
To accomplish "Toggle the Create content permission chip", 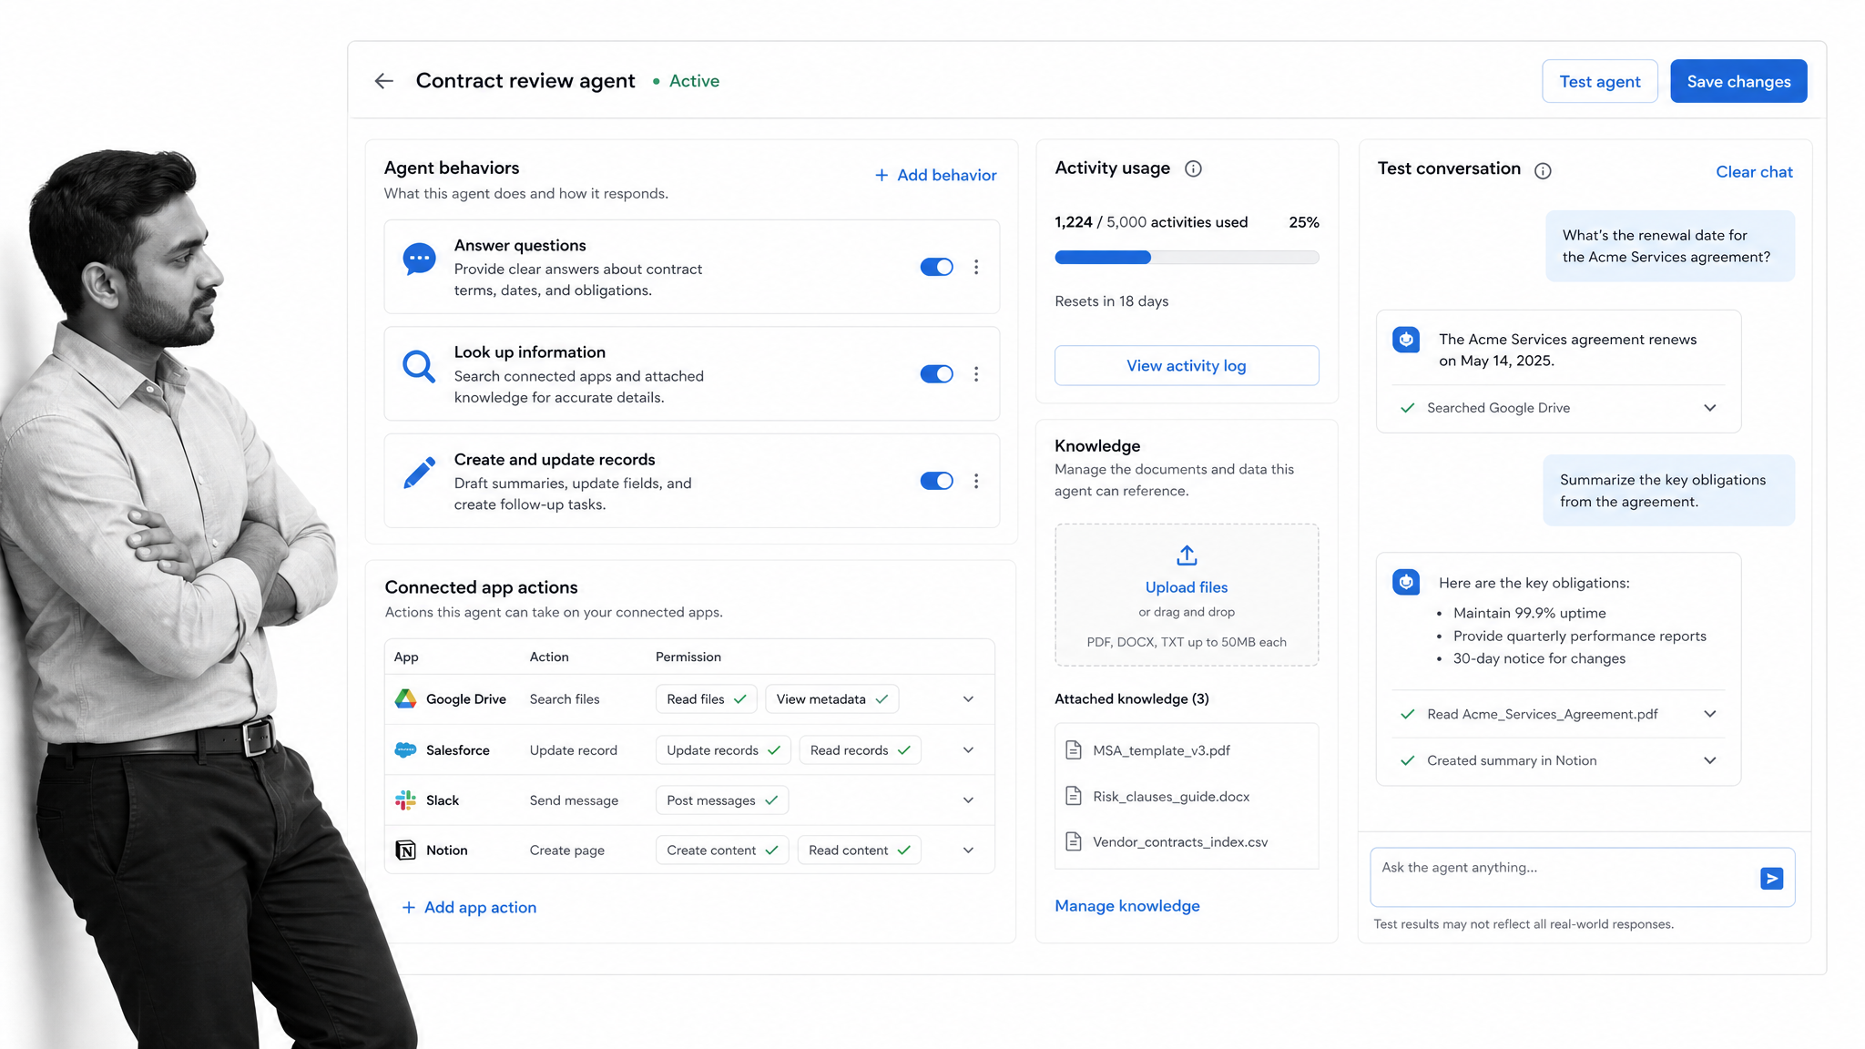I will (x=722, y=850).
